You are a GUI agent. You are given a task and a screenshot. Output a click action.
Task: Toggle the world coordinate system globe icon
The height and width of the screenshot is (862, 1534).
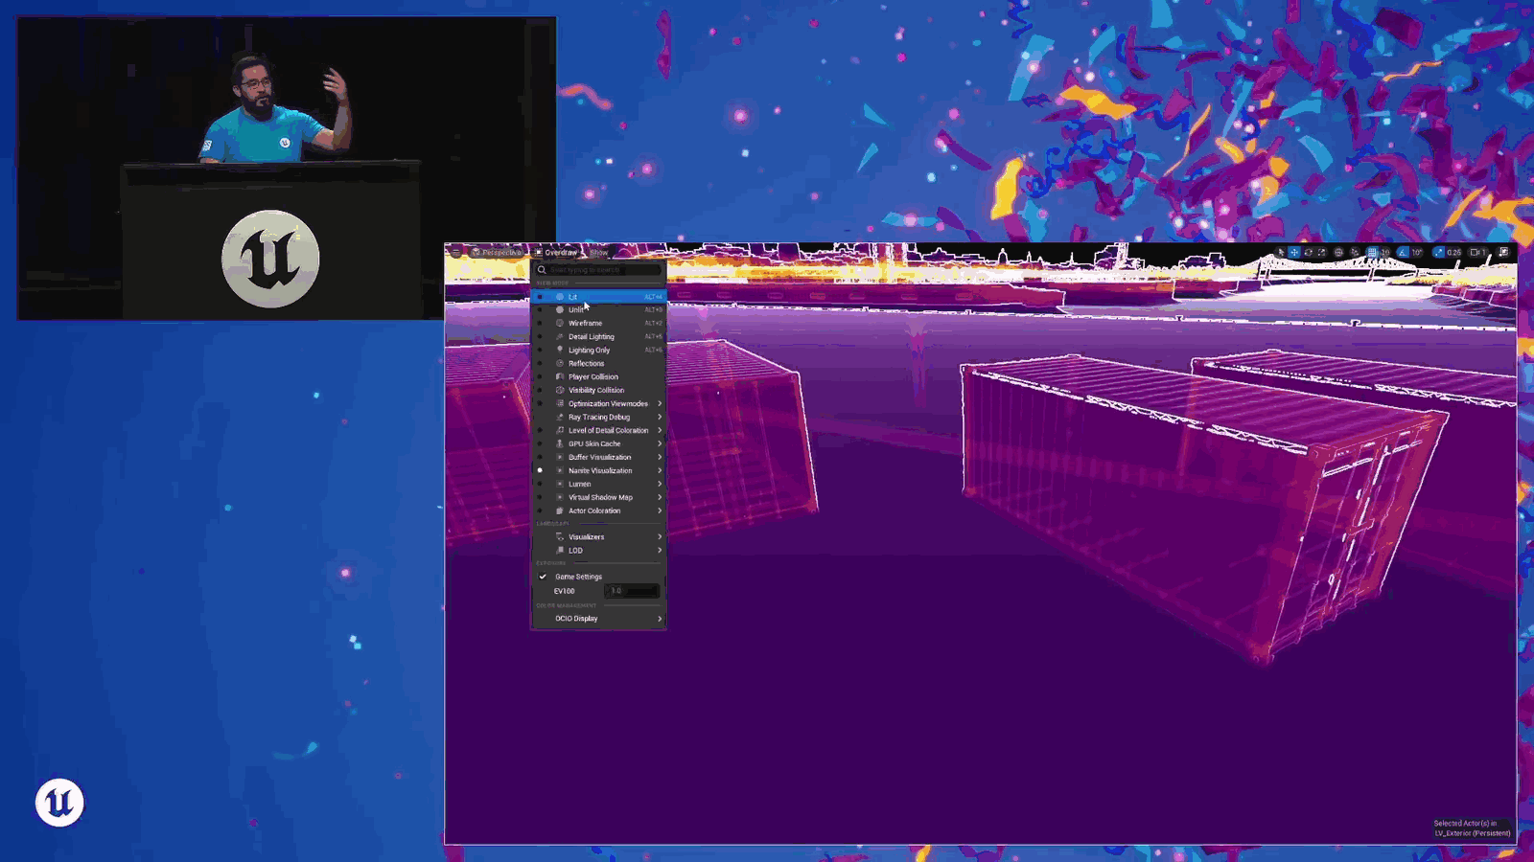(x=1338, y=252)
